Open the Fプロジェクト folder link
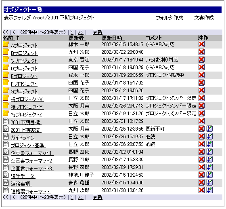This screenshot has width=226, height=209. [24, 84]
